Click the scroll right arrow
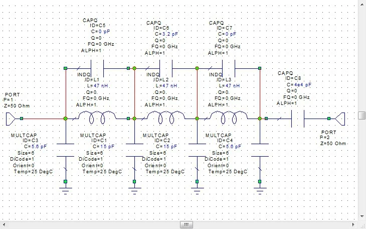This screenshot has width=366, height=229. [354, 225]
